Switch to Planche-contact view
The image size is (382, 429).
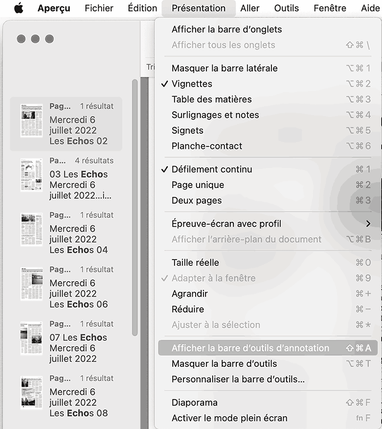pyautogui.click(x=268, y=146)
